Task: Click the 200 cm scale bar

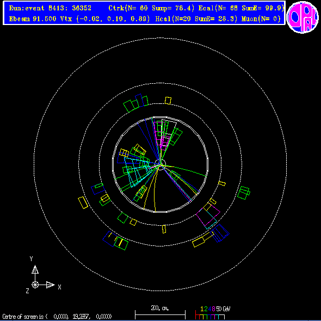Action: click(x=160, y=313)
